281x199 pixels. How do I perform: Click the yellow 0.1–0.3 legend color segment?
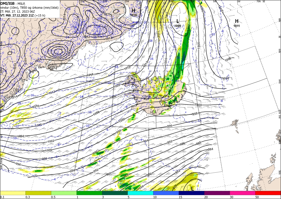pos(13,193)
